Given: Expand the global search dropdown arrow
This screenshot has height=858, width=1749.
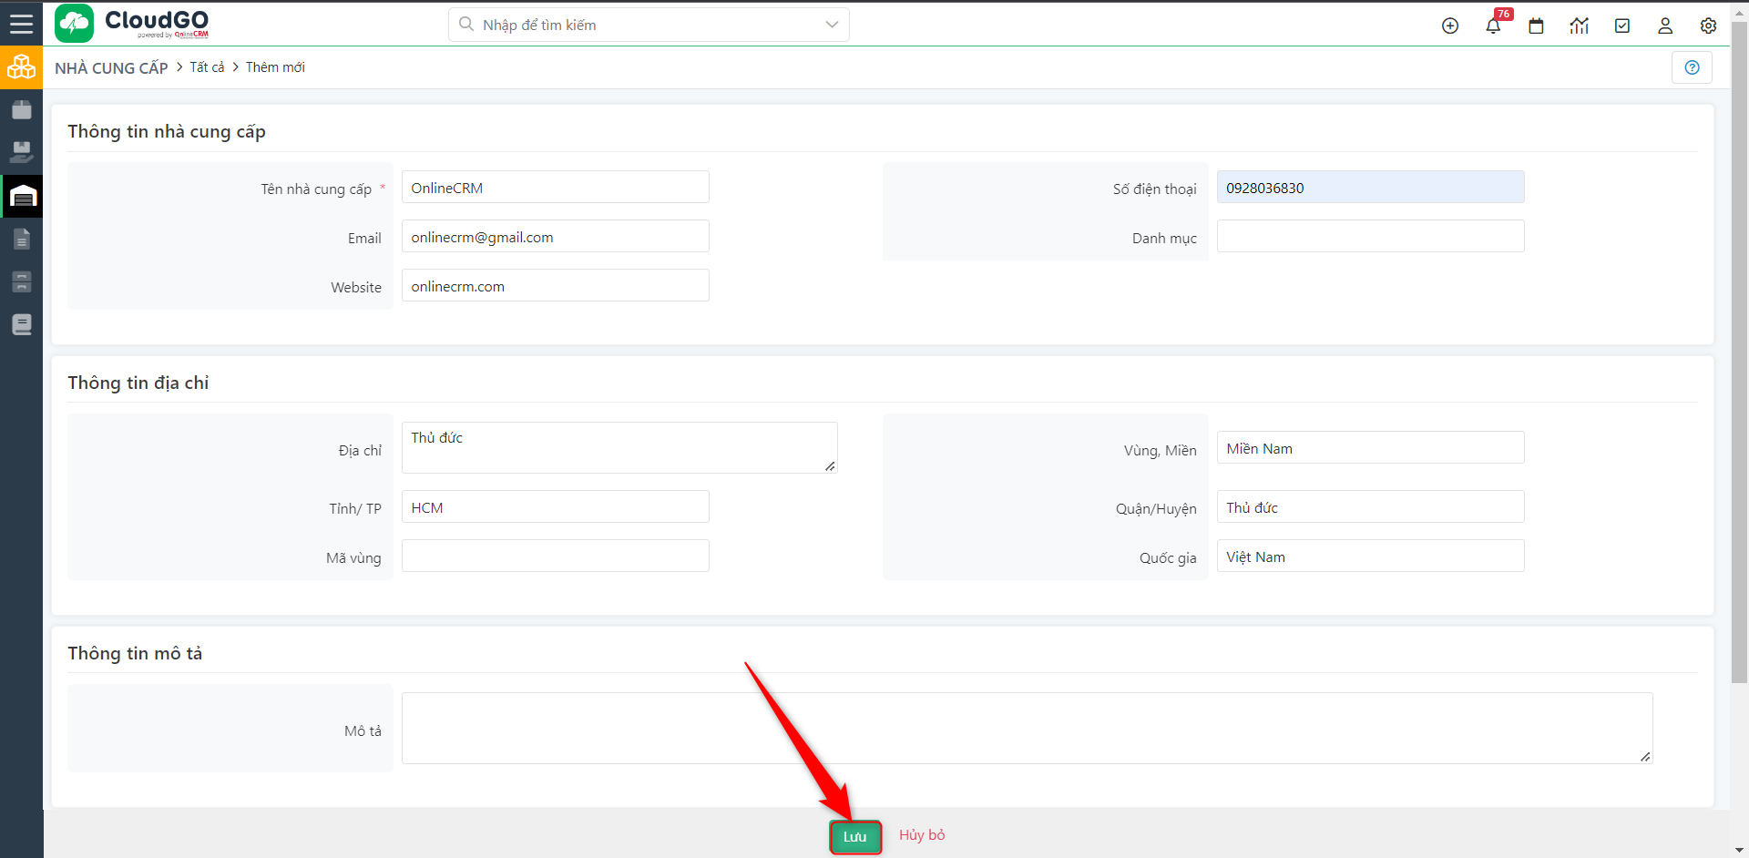Looking at the screenshot, I should coord(832,25).
